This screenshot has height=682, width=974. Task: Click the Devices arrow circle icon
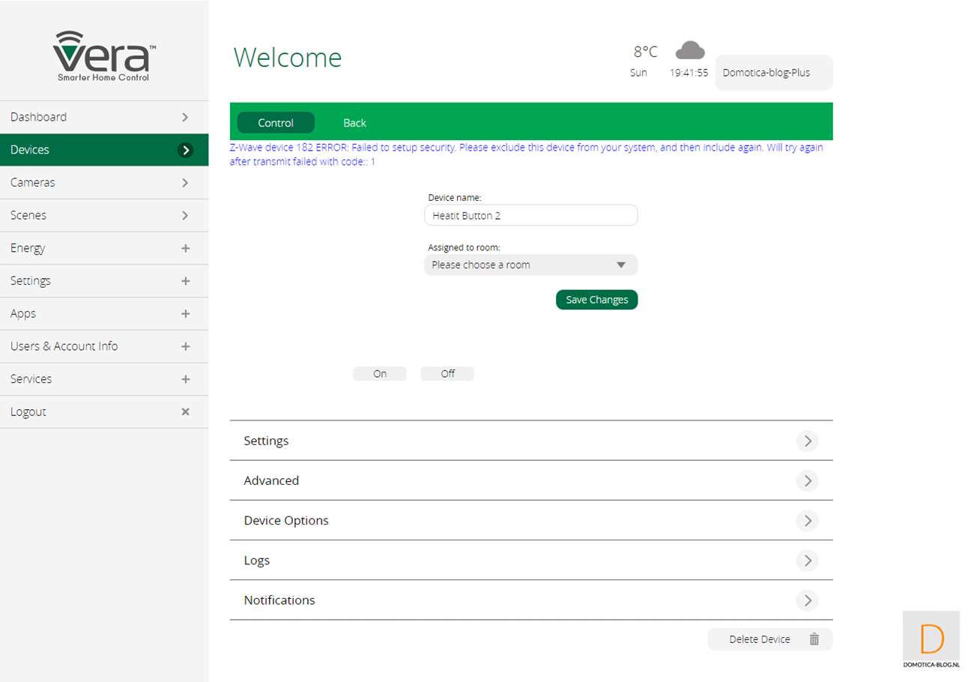(x=185, y=150)
